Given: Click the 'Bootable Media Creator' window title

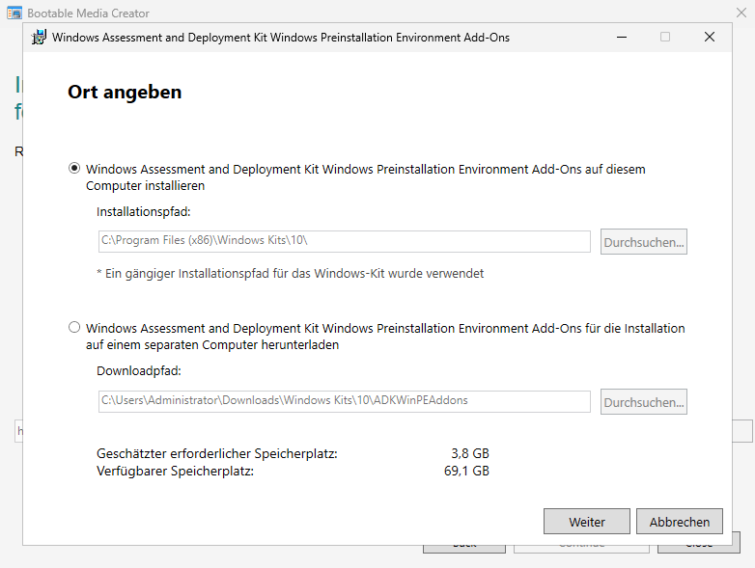Looking at the screenshot, I should [x=88, y=13].
